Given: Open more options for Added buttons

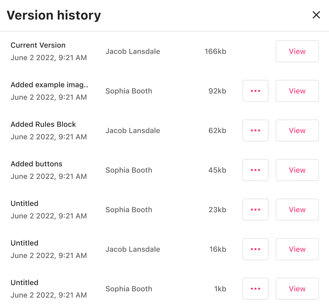Looking at the screenshot, I should [255, 170].
